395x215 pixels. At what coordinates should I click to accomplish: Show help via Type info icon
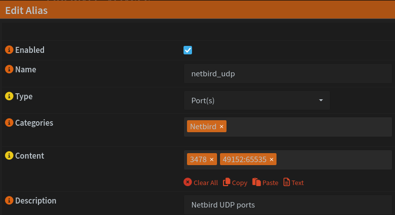[x=8, y=96]
